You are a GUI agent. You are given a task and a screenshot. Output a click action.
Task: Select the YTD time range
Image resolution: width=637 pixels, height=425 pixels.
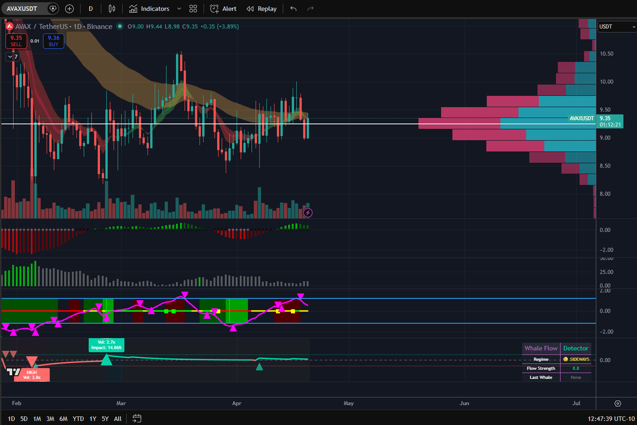[x=78, y=418]
